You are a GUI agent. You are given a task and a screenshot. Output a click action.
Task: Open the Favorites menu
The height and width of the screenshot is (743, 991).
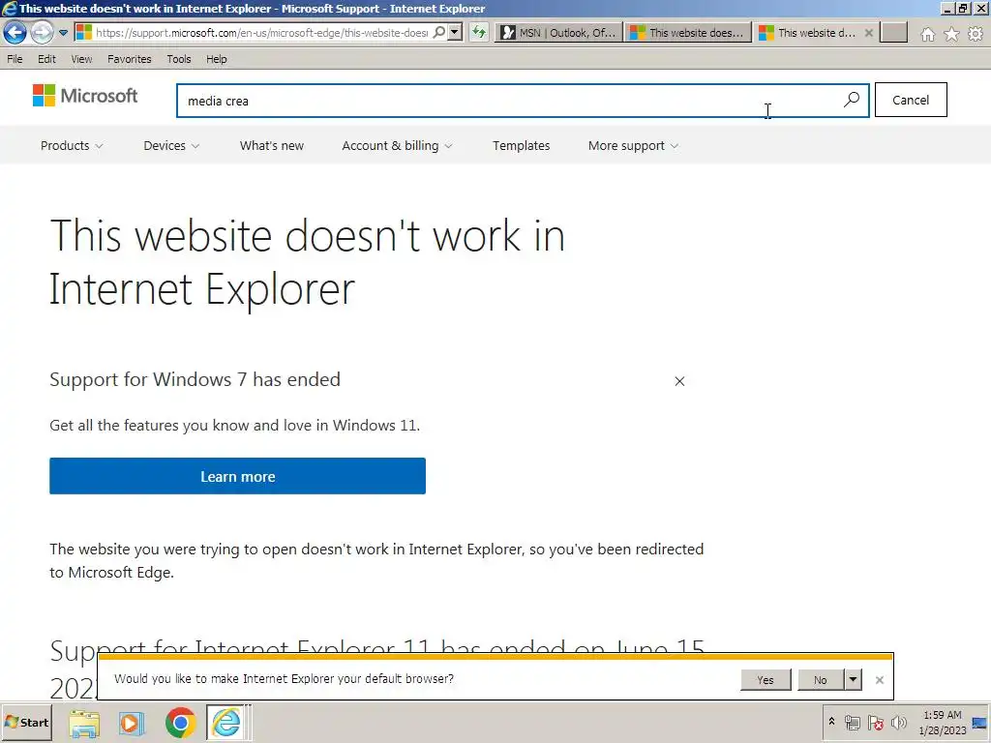[x=130, y=59]
